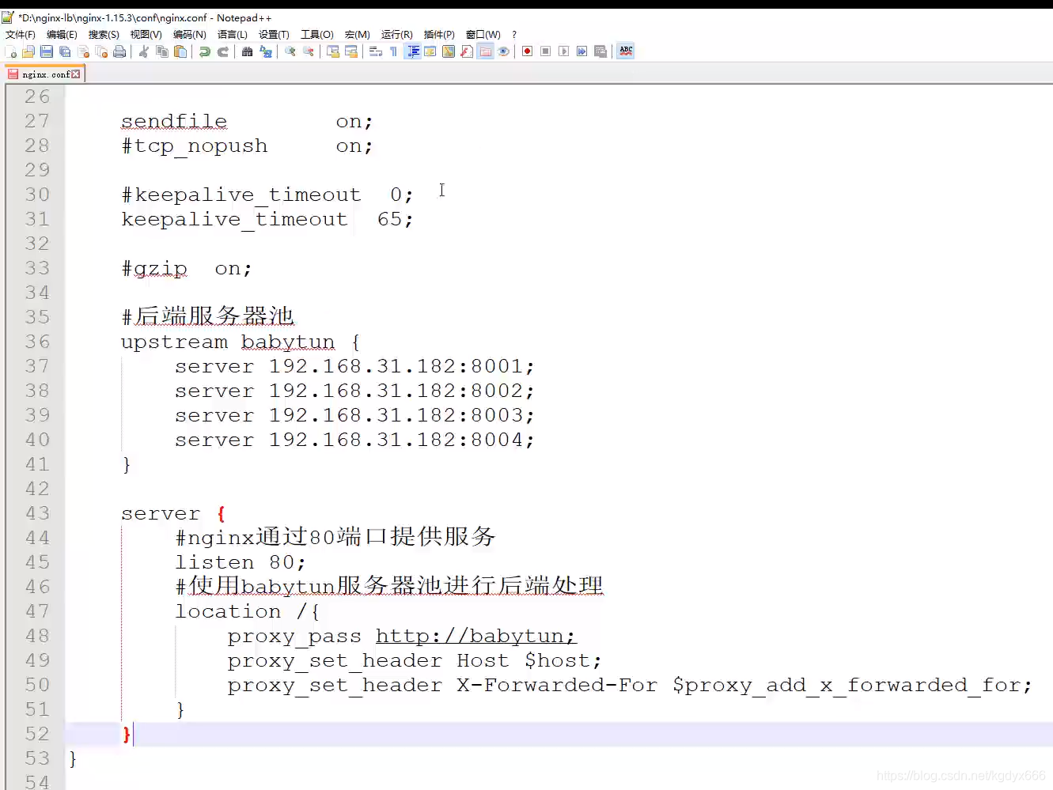Click line number 36 in the margin

point(37,342)
